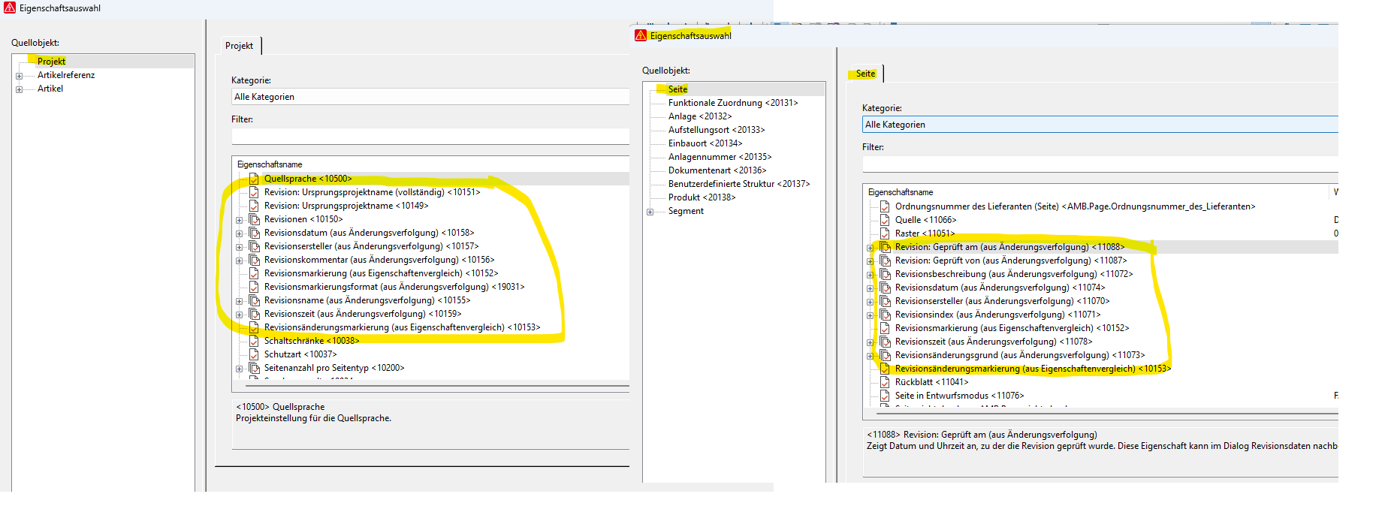
Task: Click the icon of Revisionsbeschreibung <11072>
Action: 885,274
